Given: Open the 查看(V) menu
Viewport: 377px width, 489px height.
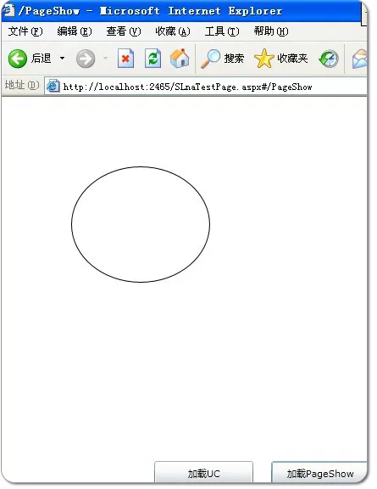Looking at the screenshot, I should [124, 31].
